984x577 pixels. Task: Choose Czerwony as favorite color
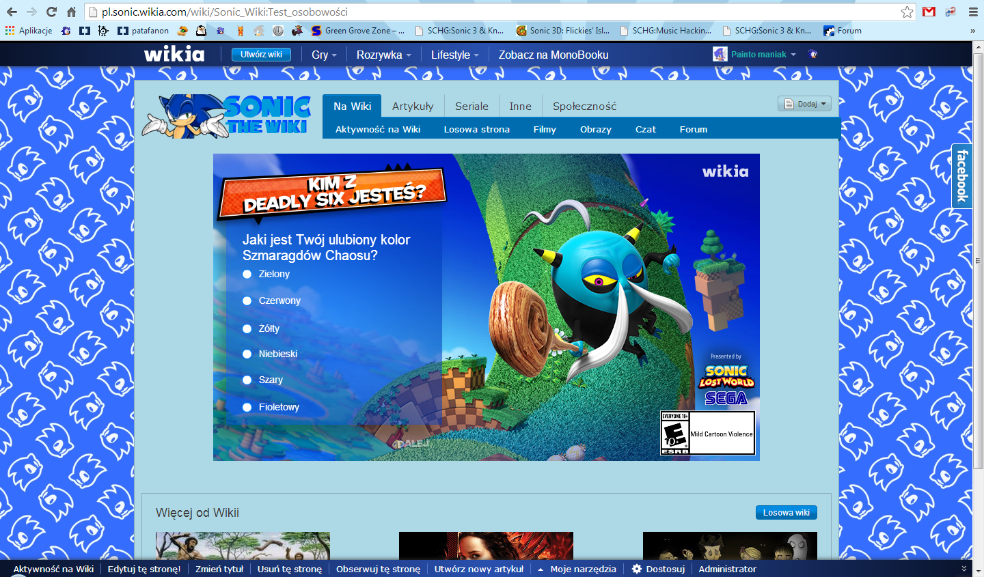(x=247, y=301)
